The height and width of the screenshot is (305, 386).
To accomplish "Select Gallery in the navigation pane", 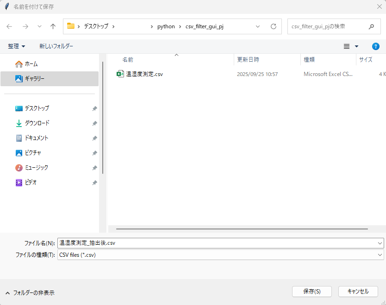I will [x=34, y=79].
